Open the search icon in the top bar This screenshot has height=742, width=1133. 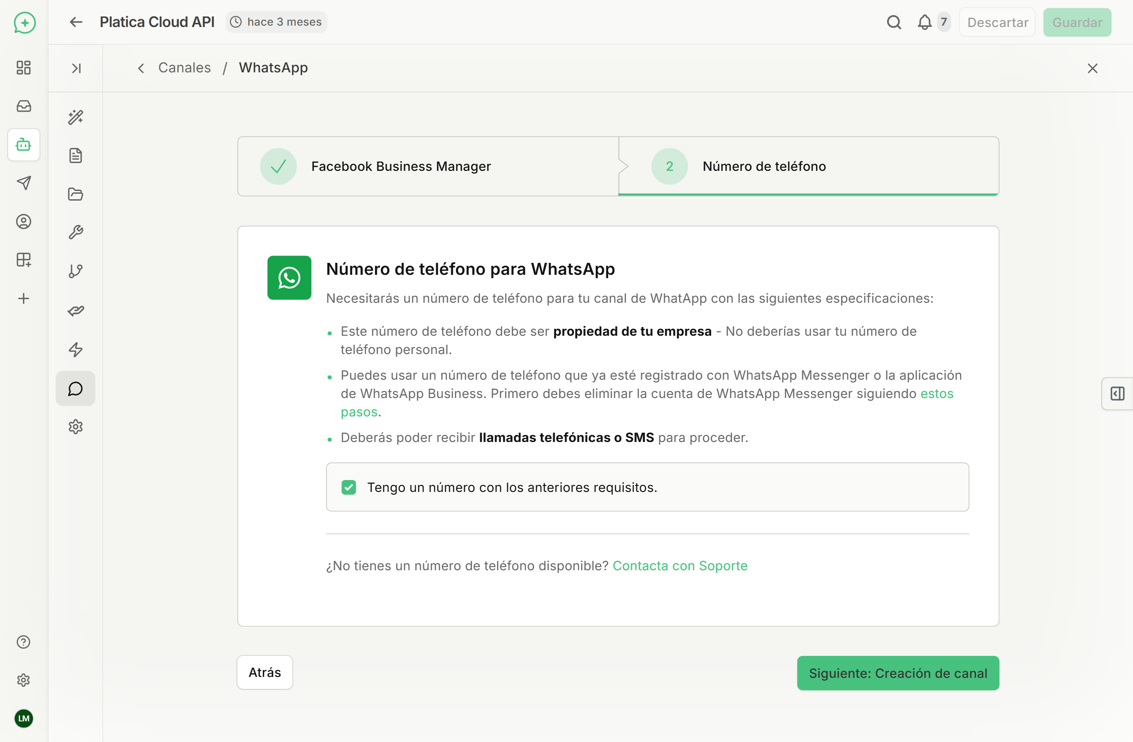pyautogui.click(x=894, y=22)
